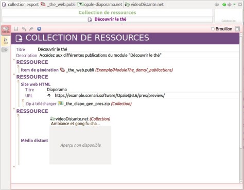
Task: Select the Edition side tab
Action: (6, 30)
